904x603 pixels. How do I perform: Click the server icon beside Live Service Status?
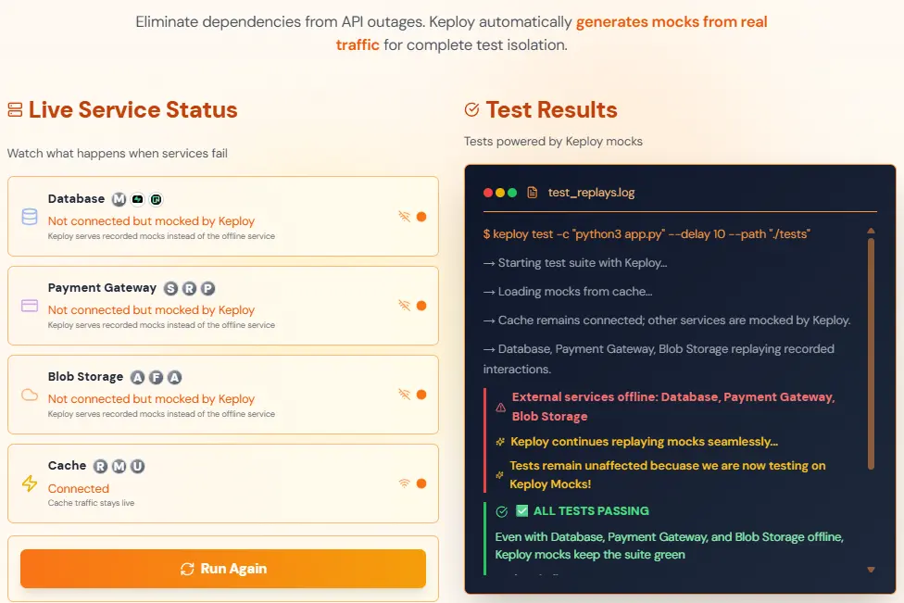(15, 109)
